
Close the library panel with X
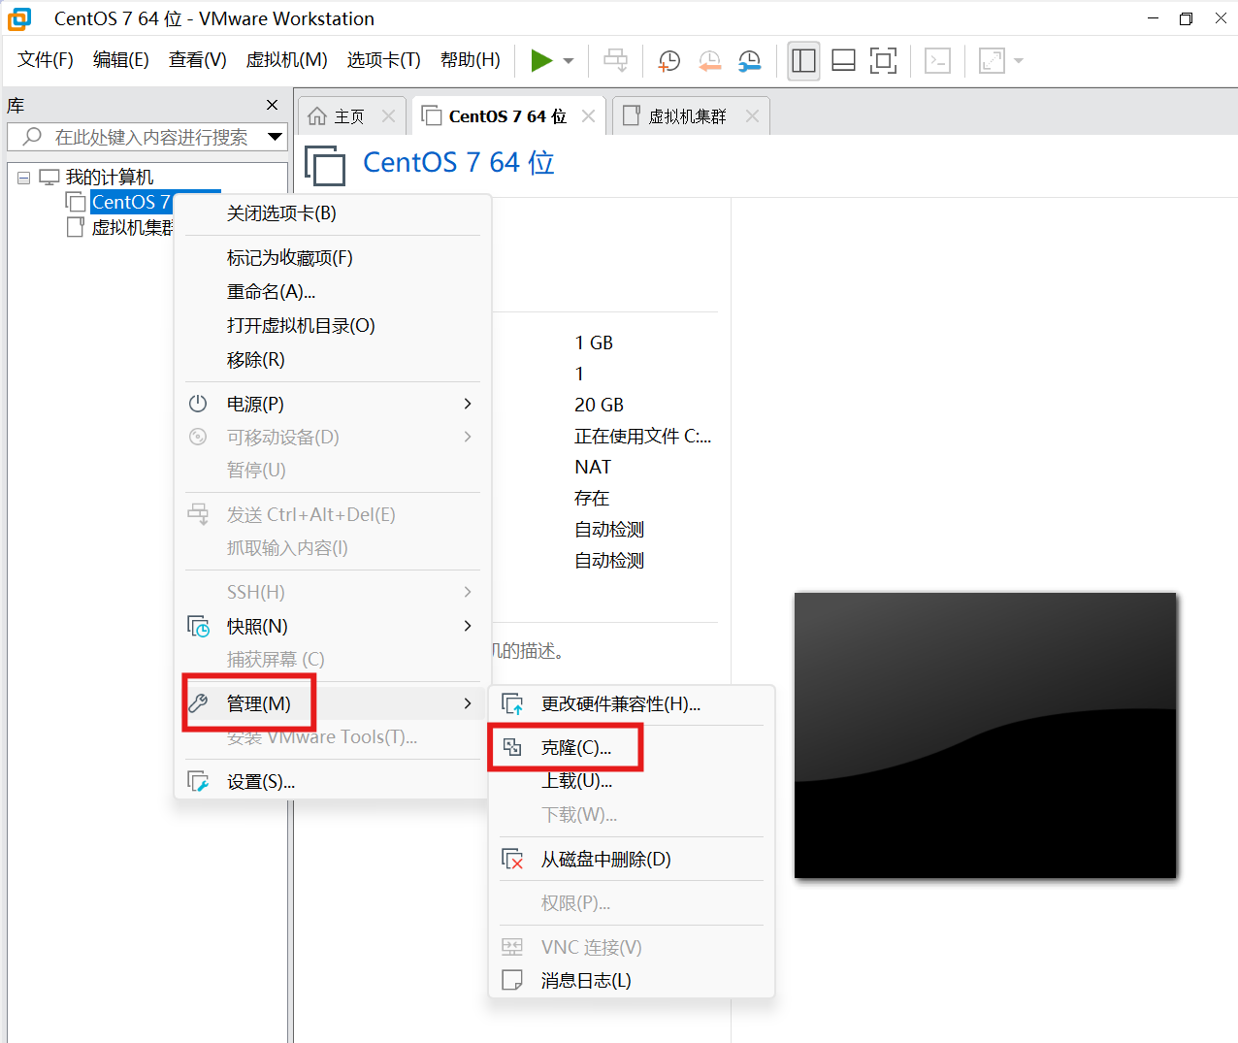tap(272, 105)
